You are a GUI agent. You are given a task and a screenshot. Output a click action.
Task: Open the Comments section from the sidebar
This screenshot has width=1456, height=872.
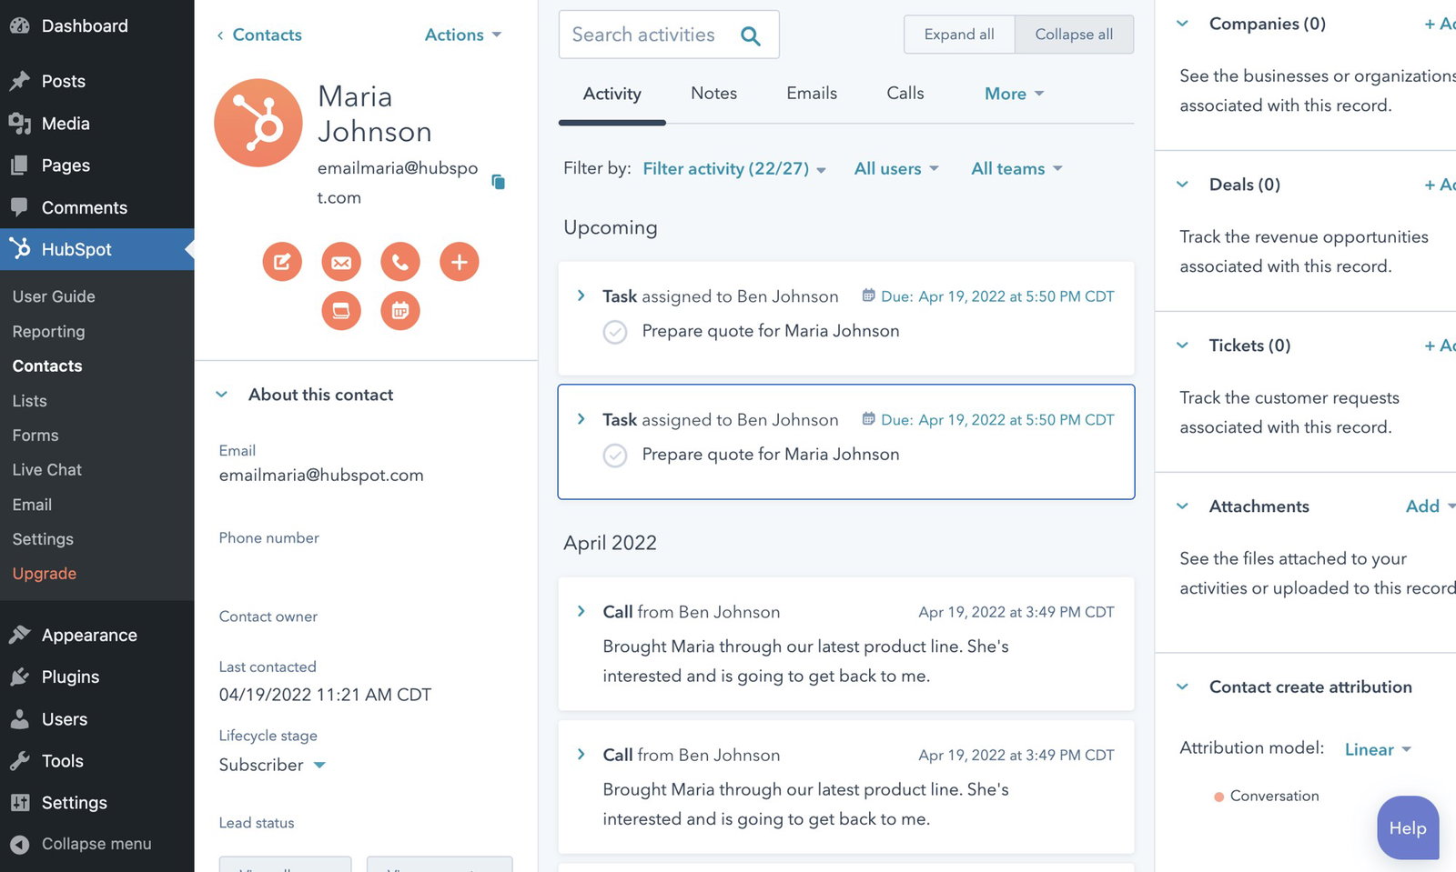(19, 207)
